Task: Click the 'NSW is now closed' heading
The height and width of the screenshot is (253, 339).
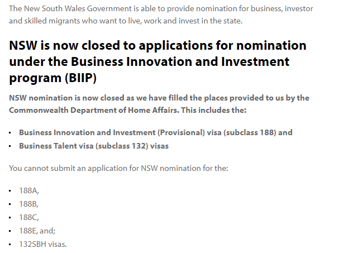Action: pyautogui.click(x=157, y=61)
